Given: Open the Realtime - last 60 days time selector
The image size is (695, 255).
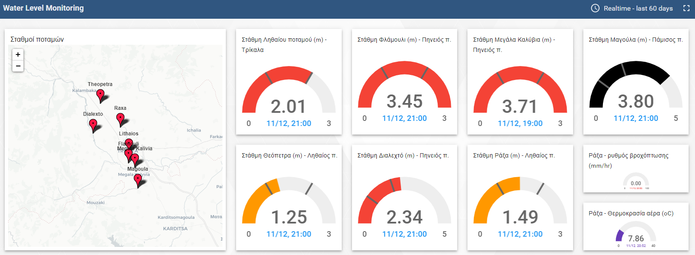Looking at the screenshot, I should pyautogui.click(x=632, y=8).
